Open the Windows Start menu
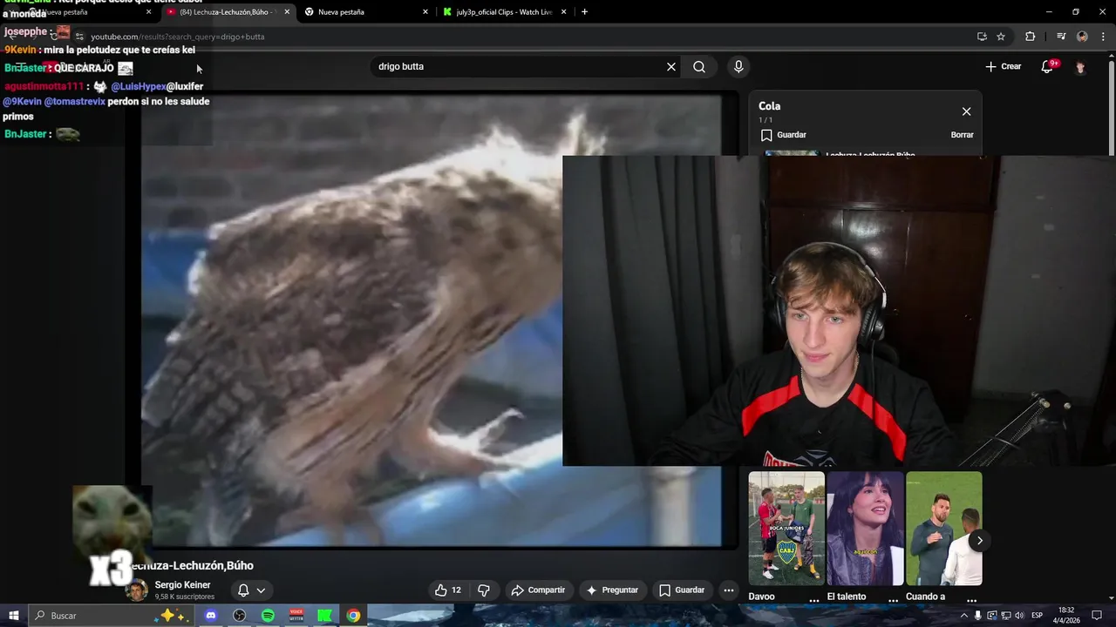 pos(13,616)
